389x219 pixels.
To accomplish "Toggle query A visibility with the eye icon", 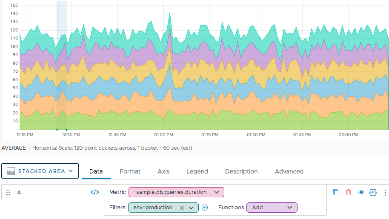I will pos(361,192).
